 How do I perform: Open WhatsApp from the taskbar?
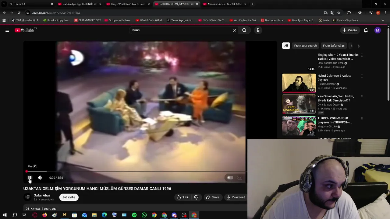[x=144, y=215]
